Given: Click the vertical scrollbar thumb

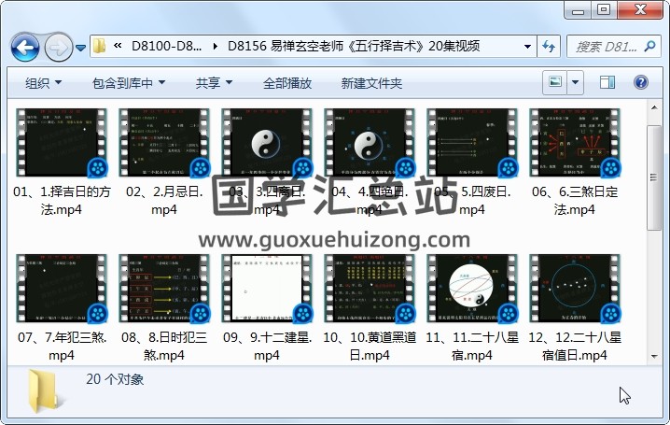Looking at the screenshot, I should click(654, 177).
